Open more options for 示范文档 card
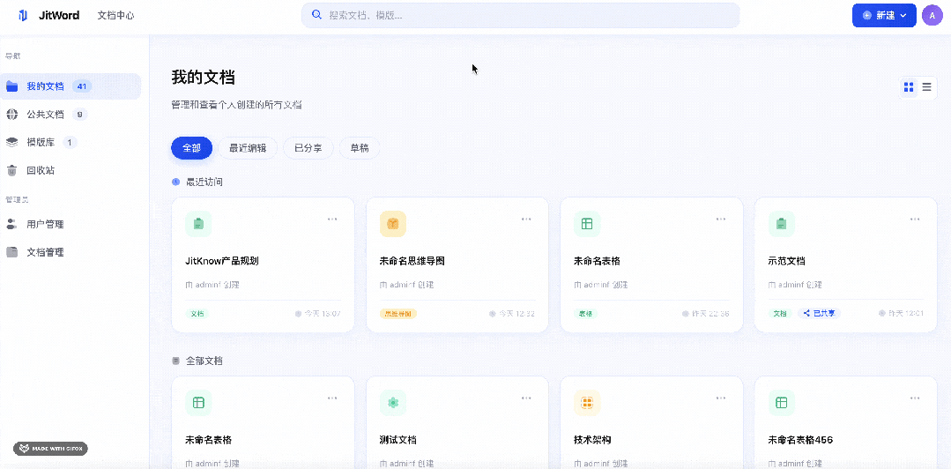The height and width of the screenshot is (469, 951). click(x=915, y=219)
